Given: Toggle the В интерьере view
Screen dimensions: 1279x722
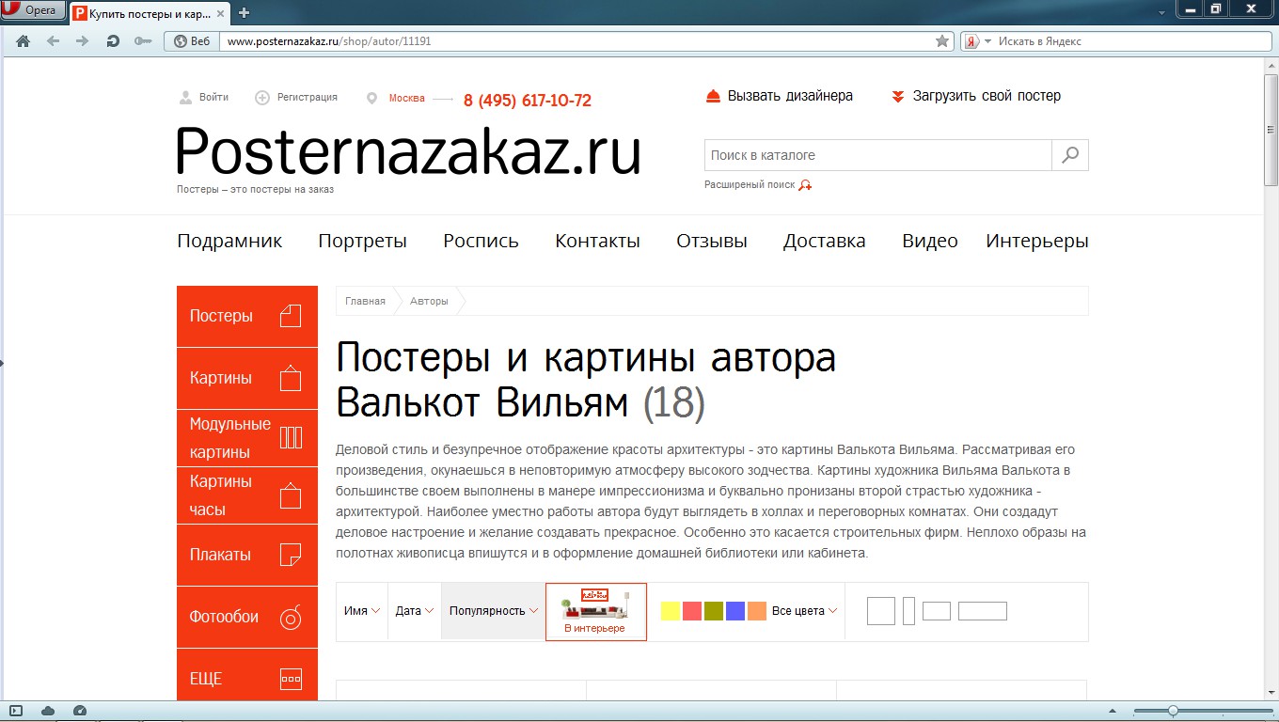Looking at the screenshot, I should tap(596, 611).
